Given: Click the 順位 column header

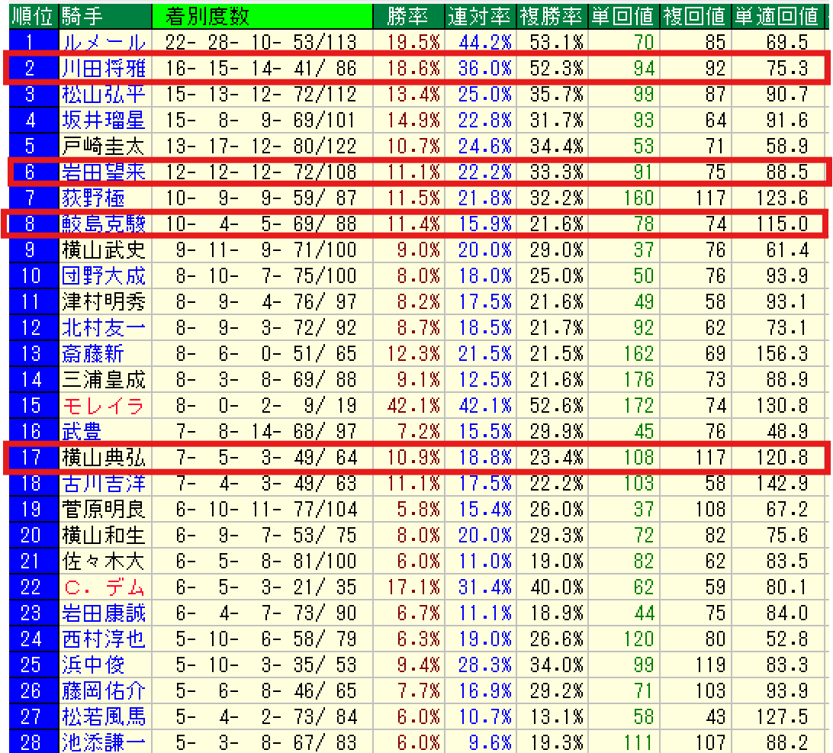Looking at the screenshot, I should (30, 16).
